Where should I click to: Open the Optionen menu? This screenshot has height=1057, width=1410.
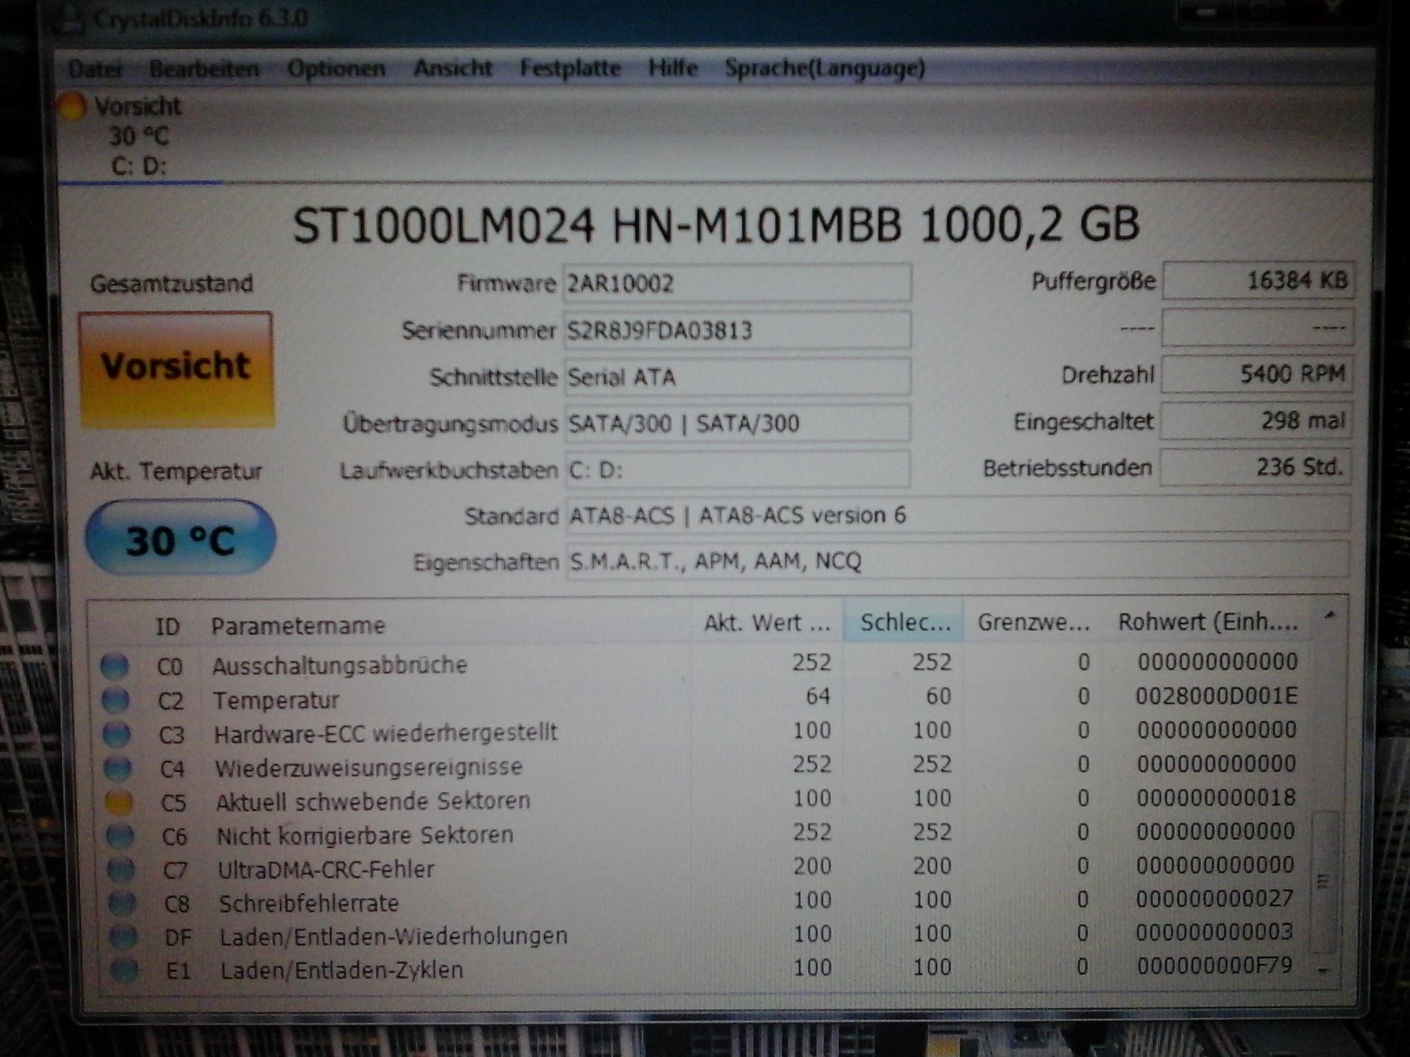(336, 68)
